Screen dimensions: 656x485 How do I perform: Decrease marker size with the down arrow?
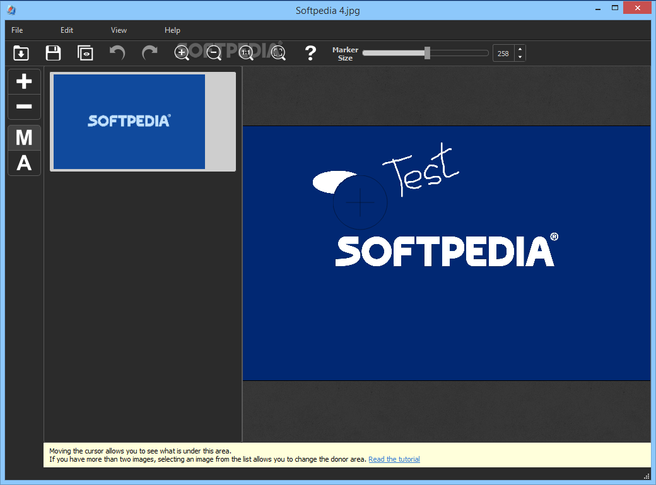520,57
